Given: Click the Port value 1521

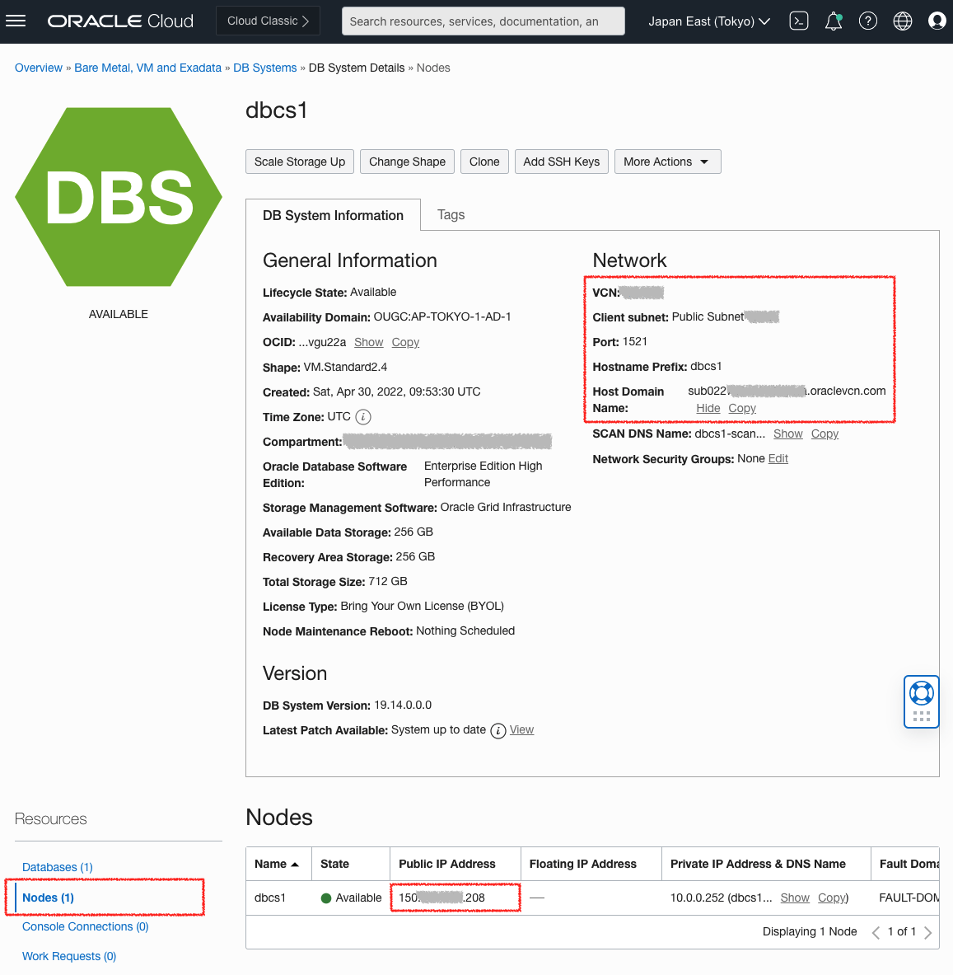Looking at the screenshot, I should pyautogui.click(x=634, y=342).
